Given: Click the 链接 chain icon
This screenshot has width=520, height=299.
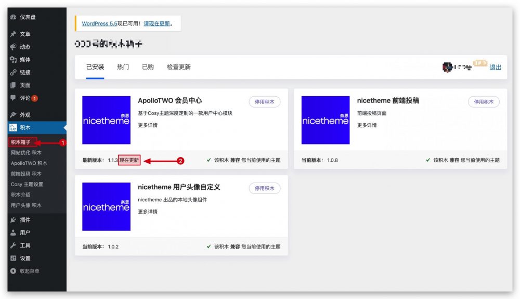Looking at the screenshot, I should pyautogui.click(x=14, y=72).
